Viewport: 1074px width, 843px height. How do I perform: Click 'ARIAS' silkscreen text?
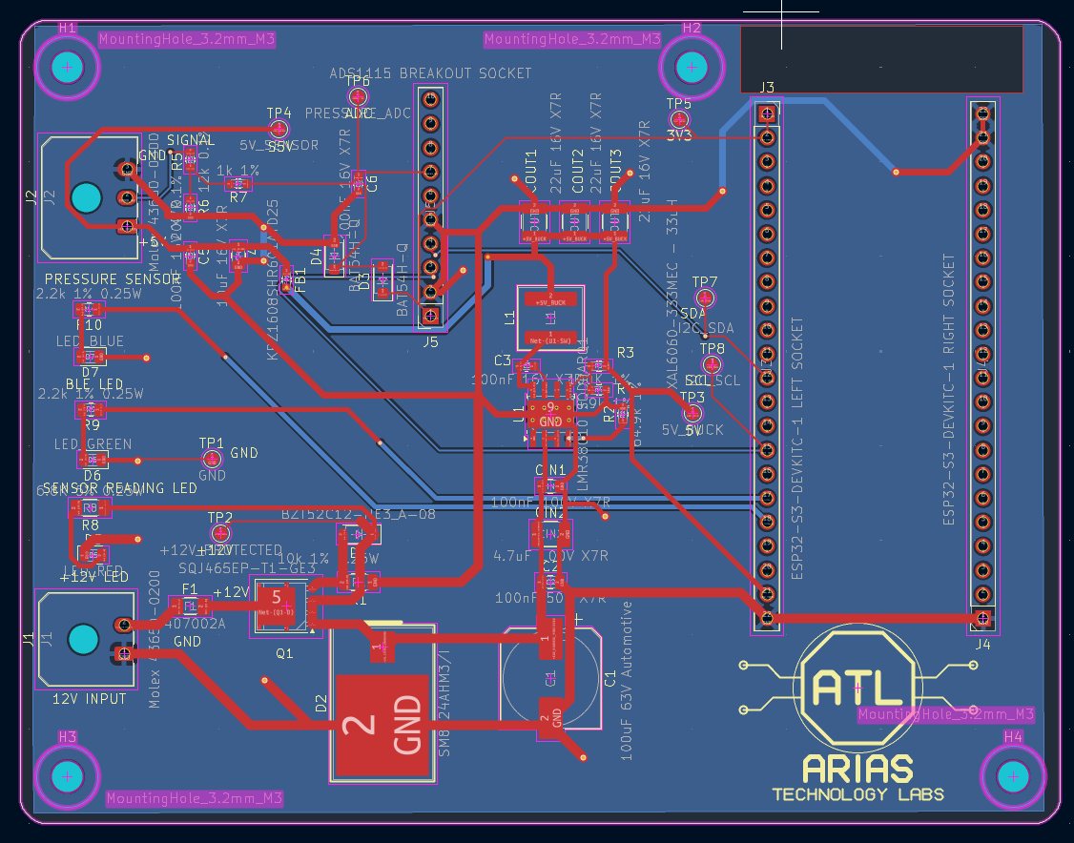[x=857, y=770]
